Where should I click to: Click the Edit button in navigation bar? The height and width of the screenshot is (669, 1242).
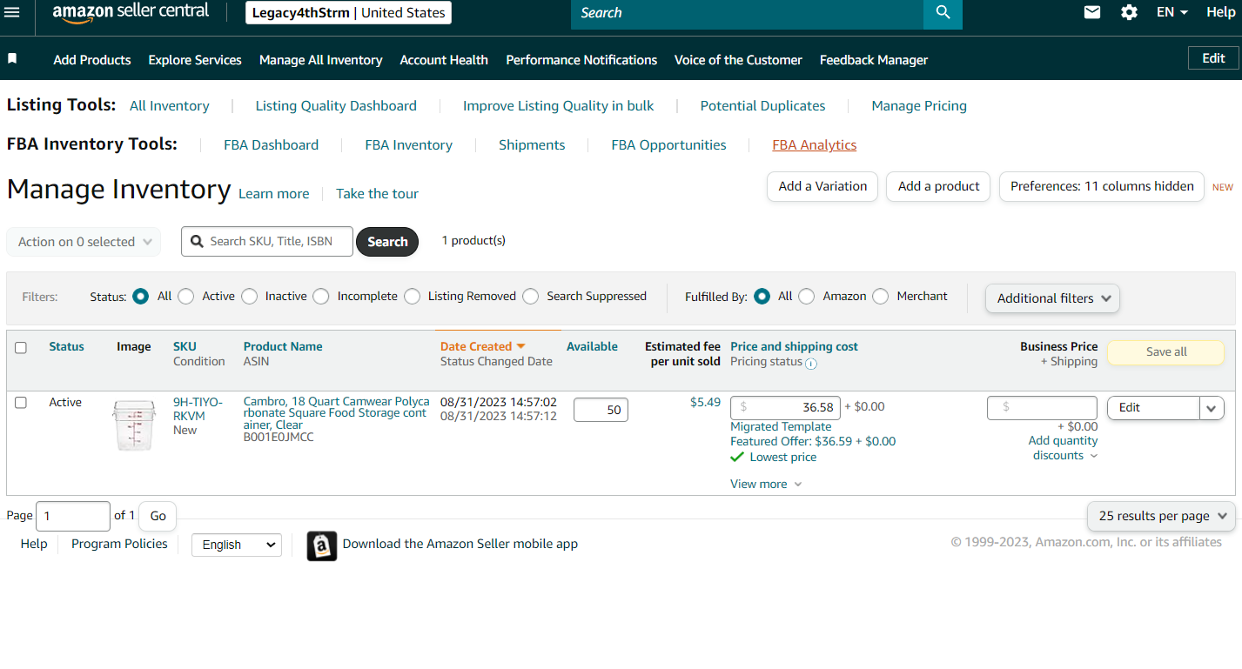[1213, 58]
